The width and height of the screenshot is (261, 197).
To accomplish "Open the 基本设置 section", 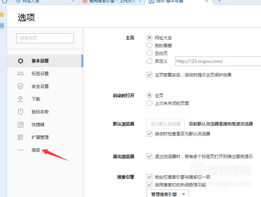I will tap(45, 61).
